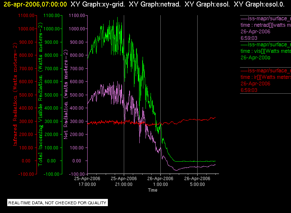Click the Infrared Radiation axis label
This screenshot has width=291, height=213.
pyautogui.click(x=15, y=94)
